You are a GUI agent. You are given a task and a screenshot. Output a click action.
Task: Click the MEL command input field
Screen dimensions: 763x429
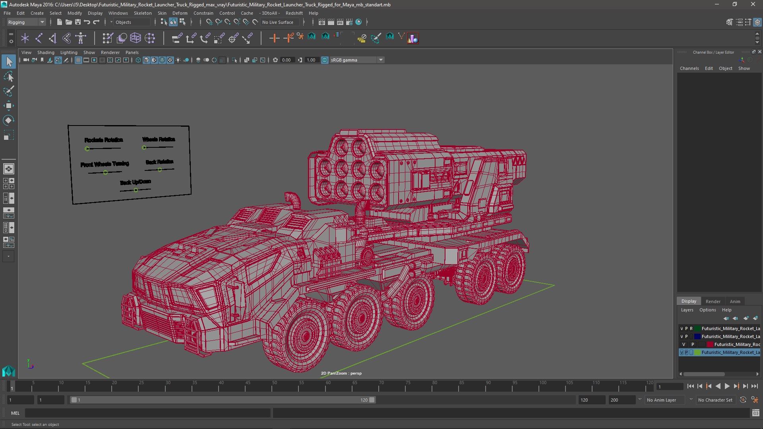coord(147,413)
